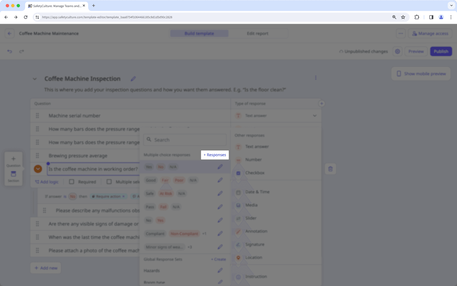Open the Text answer response type dropdown
This screenshot has height=286, width=457.
(x=315, y=116)
